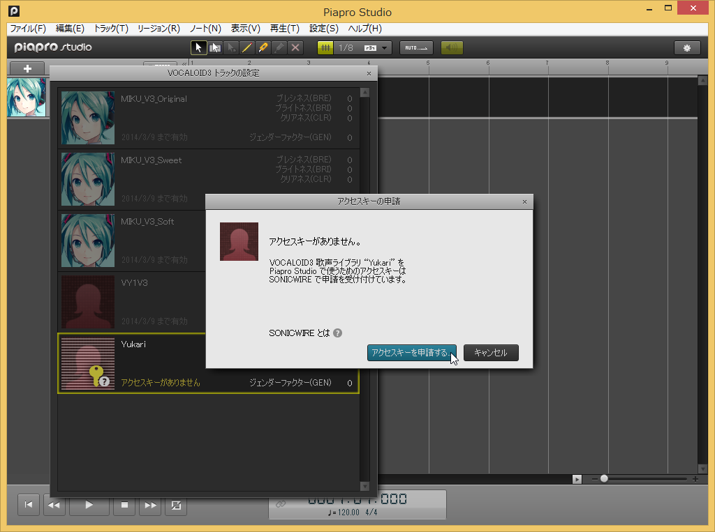
Task: Open the リージョン(R) menu
Action: tap(159, 29)
